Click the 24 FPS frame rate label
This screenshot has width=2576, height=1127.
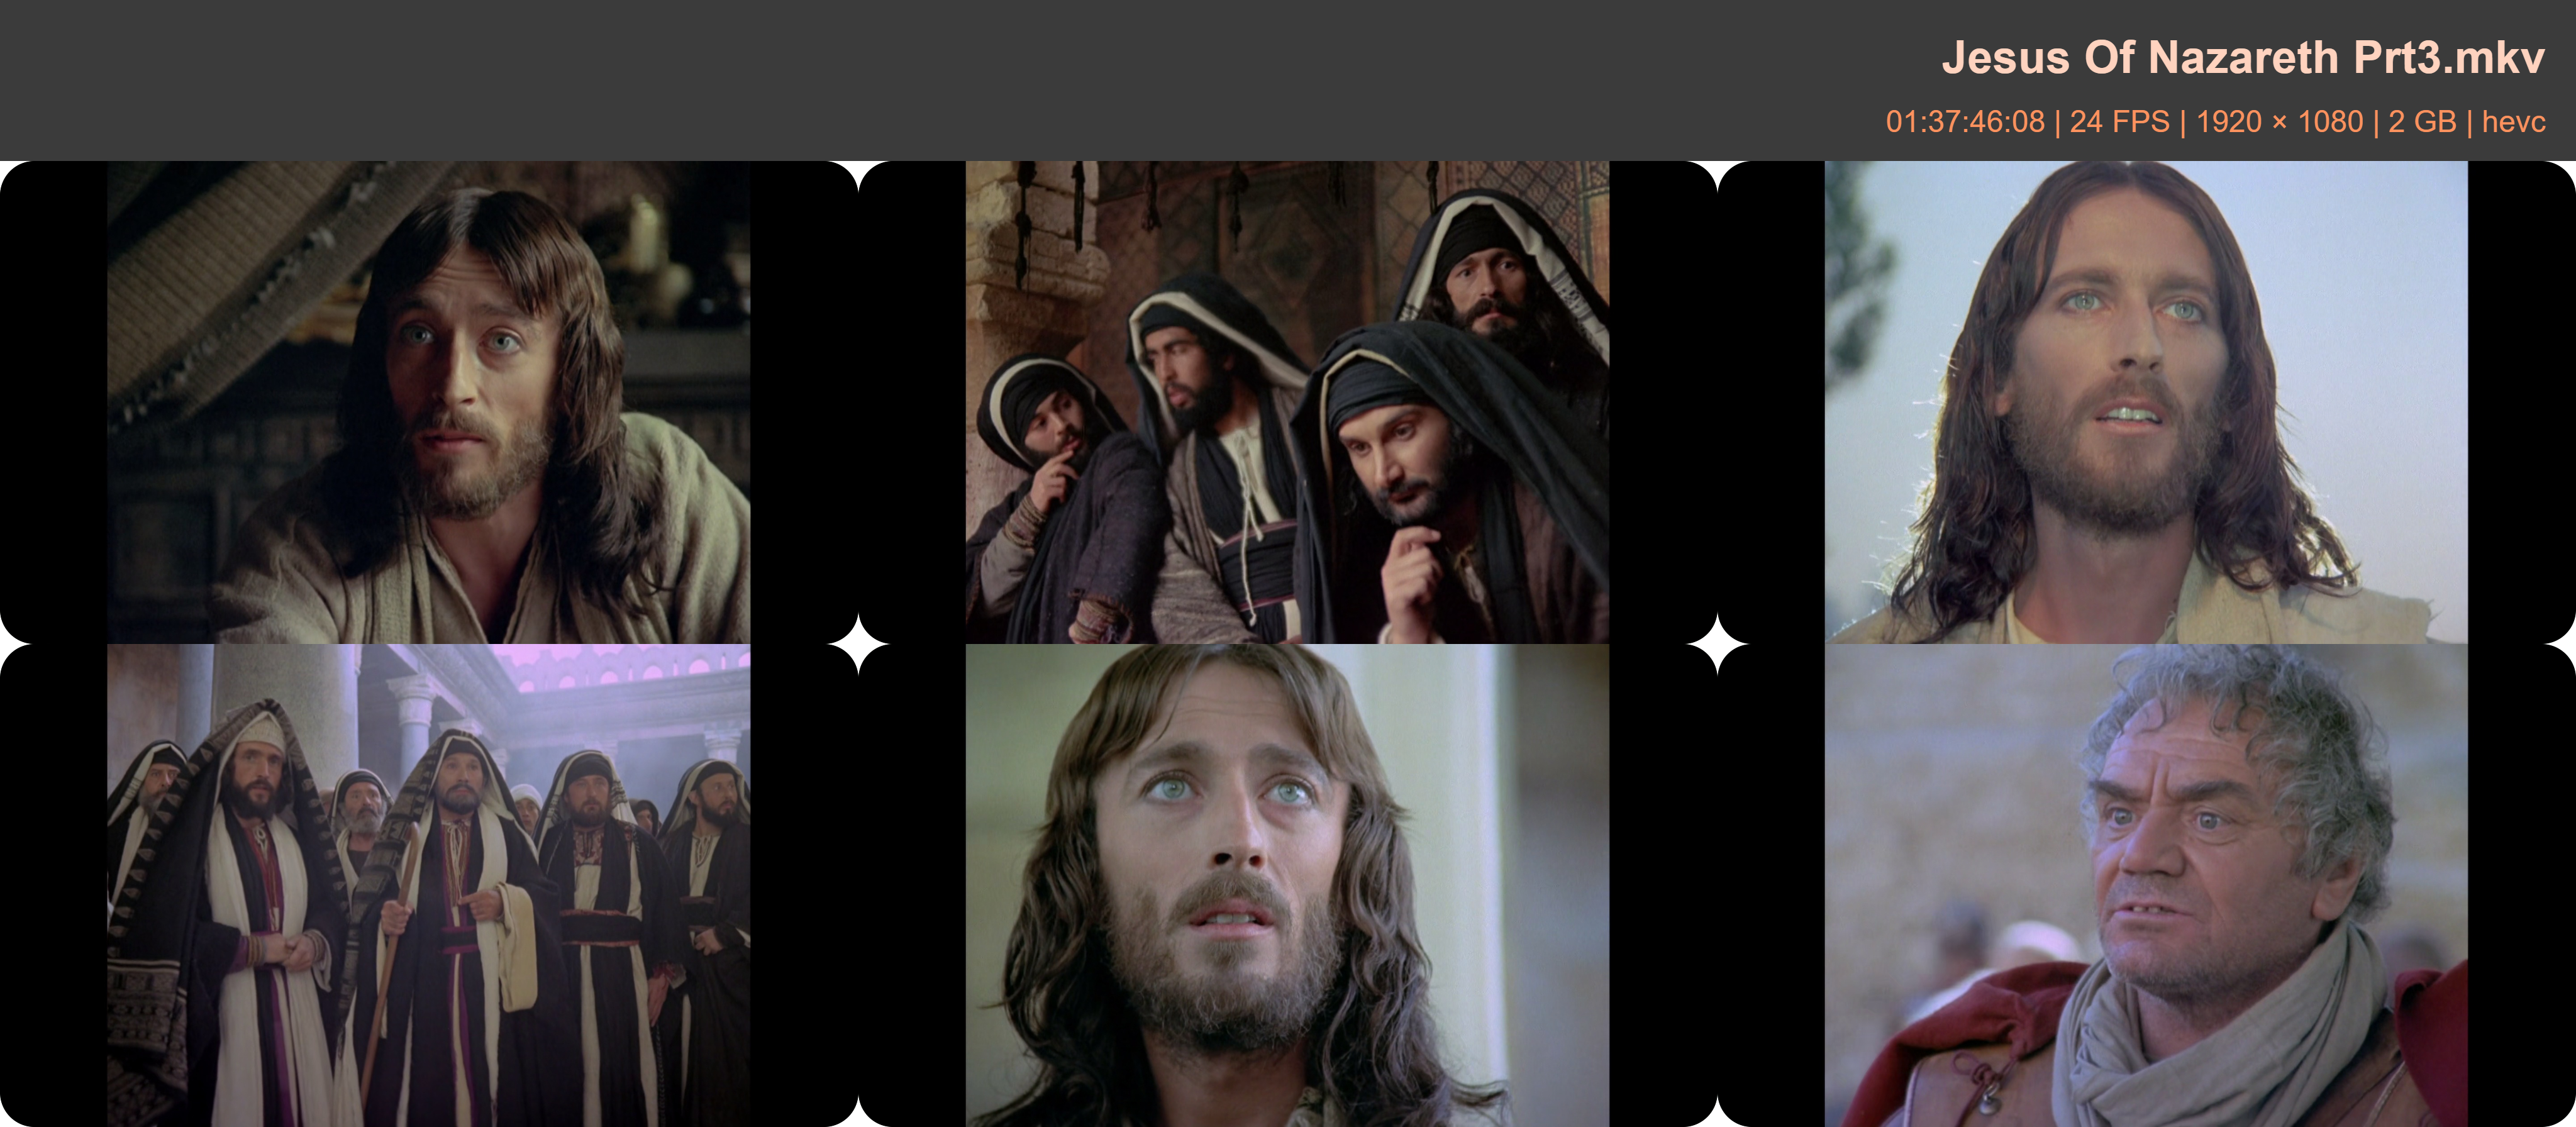(2119, 122)
